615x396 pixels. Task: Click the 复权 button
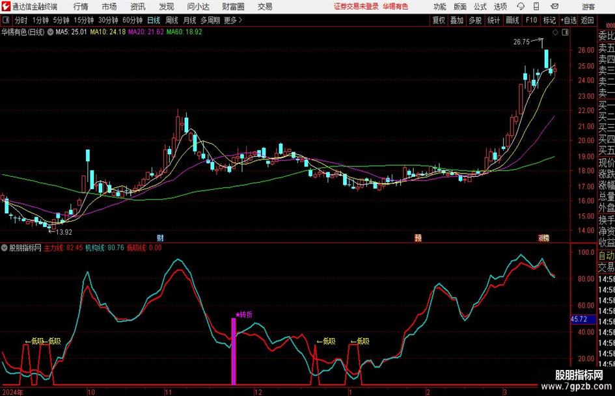click(439, 20)
